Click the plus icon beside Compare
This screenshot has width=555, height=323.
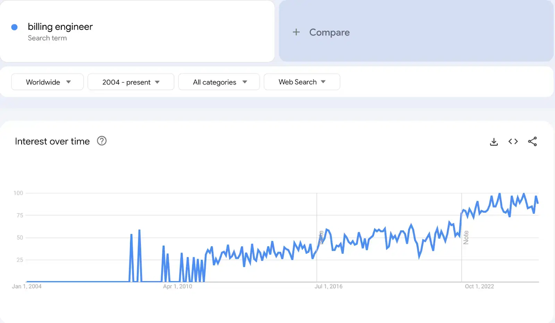coord(296,32)
